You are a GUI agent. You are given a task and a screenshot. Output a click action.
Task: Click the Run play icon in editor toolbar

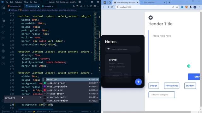[x=74, y=6]
